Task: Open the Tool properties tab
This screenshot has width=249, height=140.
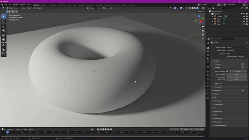Action: [208, 43]
